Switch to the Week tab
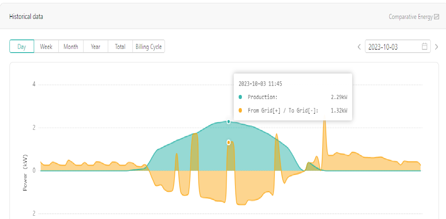 coord(46,46)
